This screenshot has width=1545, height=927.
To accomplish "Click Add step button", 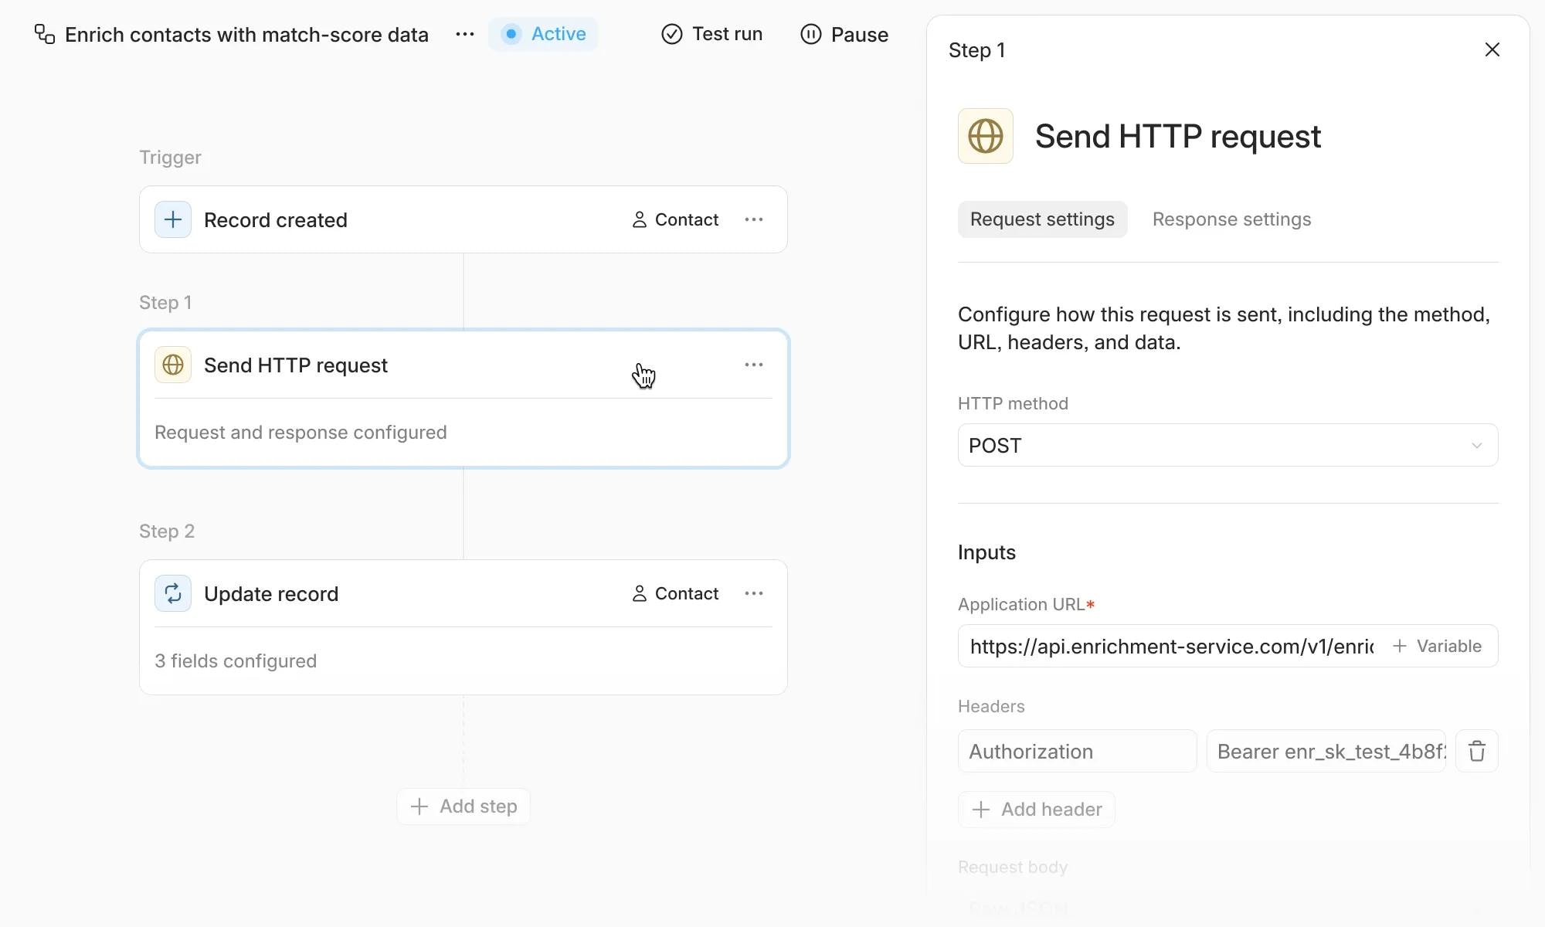I will pyautogui.click(x=463, y=807).
